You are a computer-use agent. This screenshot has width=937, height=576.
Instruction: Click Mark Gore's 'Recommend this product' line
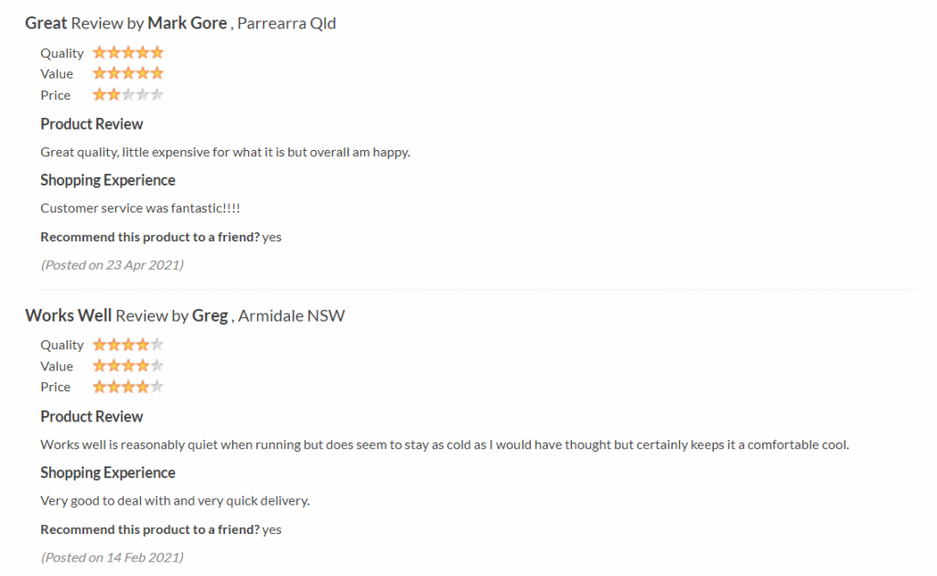point(161,237)
